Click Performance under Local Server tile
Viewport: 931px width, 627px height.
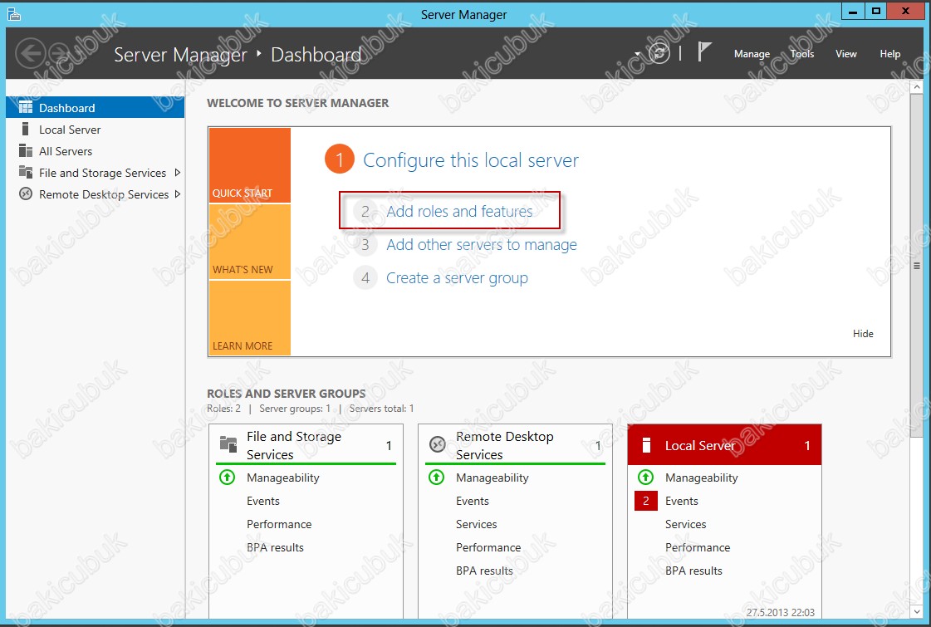698,547
